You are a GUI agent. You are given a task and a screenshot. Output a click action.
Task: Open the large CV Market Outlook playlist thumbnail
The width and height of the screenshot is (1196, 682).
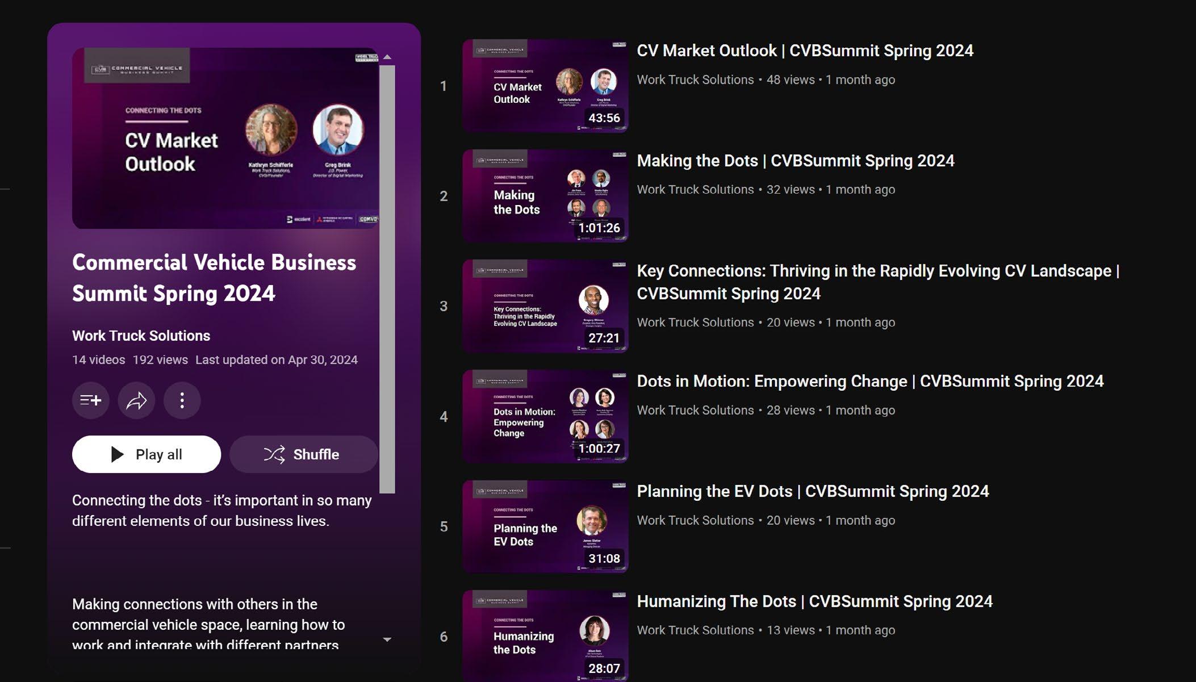pos(225,138)
